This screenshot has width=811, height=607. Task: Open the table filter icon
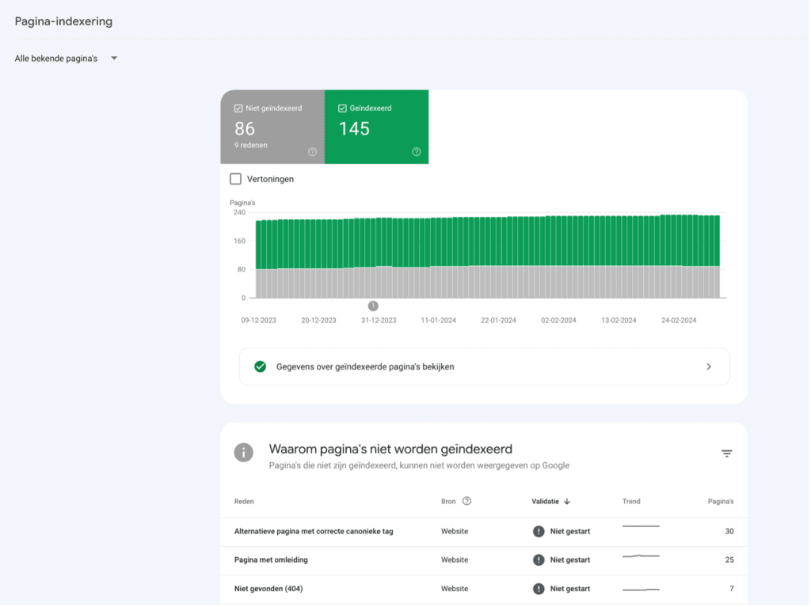[727, 453]
